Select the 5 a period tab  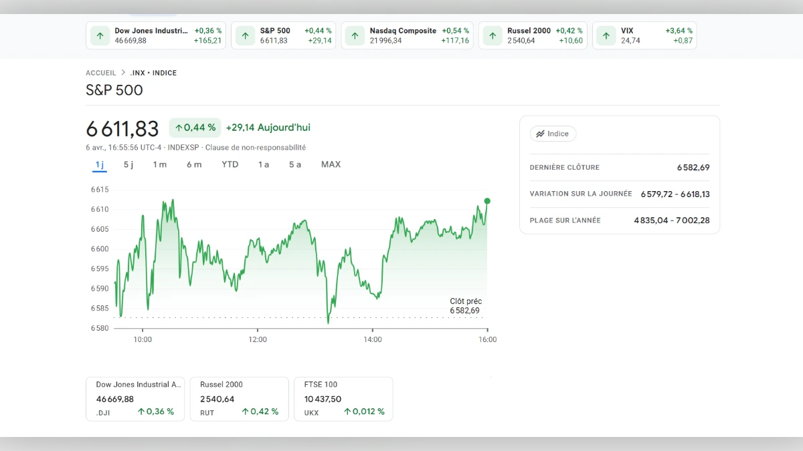point(294,164)
